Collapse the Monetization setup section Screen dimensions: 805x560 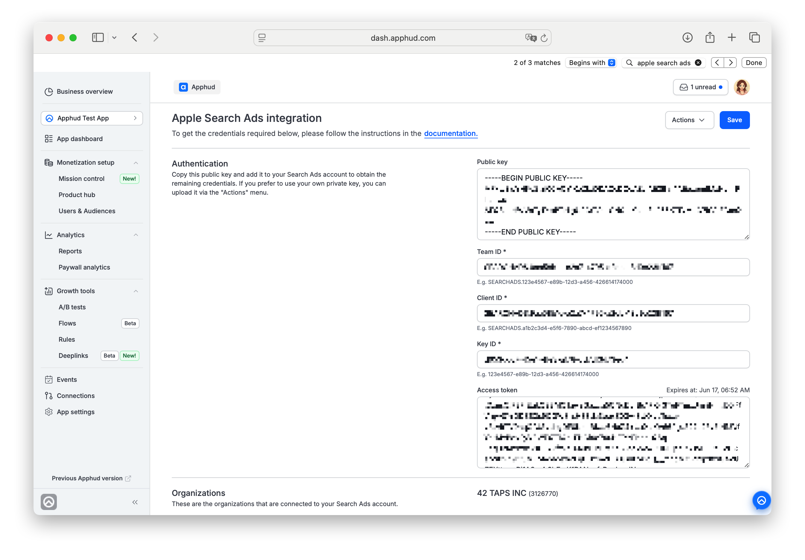coord(136,163)
